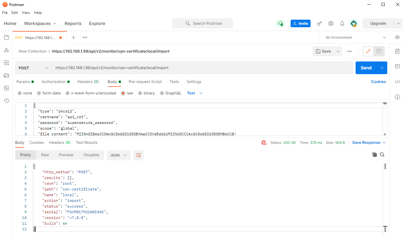405x237 pixels.
Task: Open the Preview tab in response viewer
Action: (x=66, y=155)
